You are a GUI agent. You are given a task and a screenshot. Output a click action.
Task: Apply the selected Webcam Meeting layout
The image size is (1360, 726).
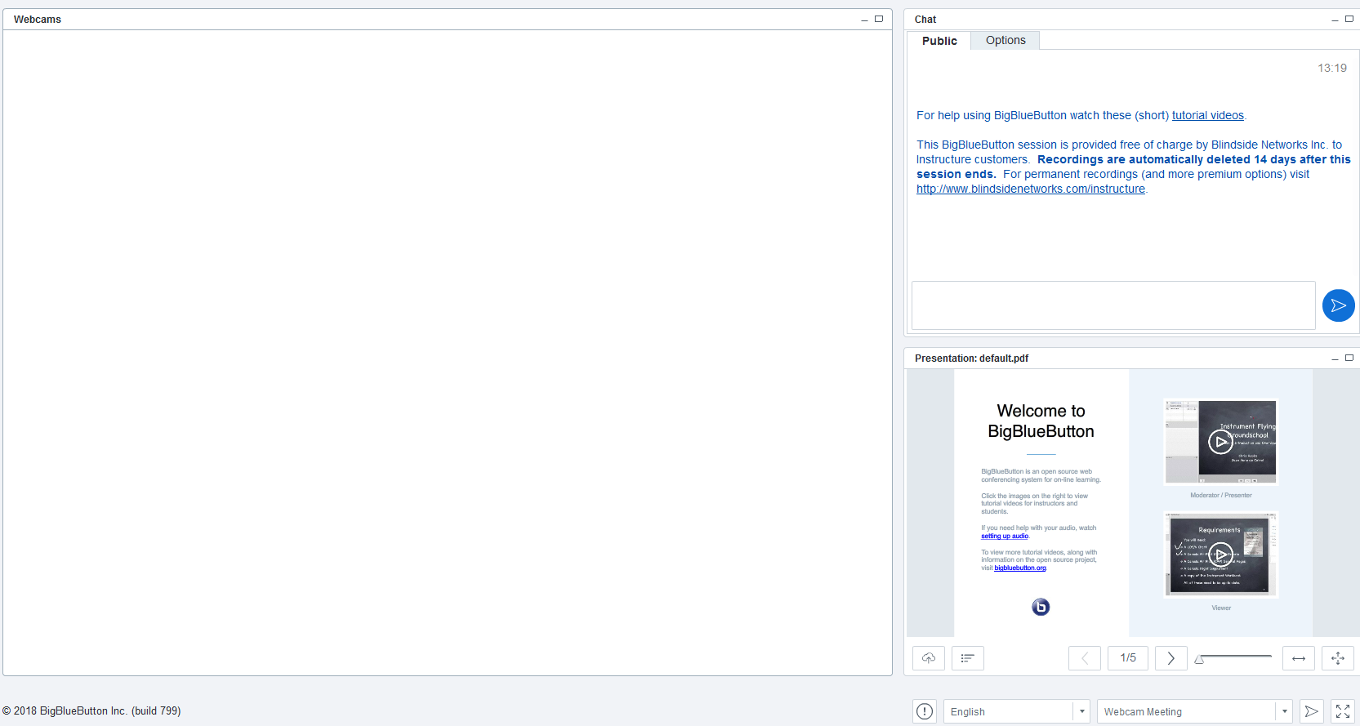pyautogui.click(x=1311, y=711)
